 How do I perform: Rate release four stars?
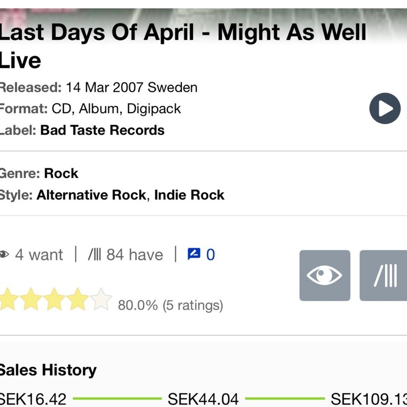tap(78, 299)
